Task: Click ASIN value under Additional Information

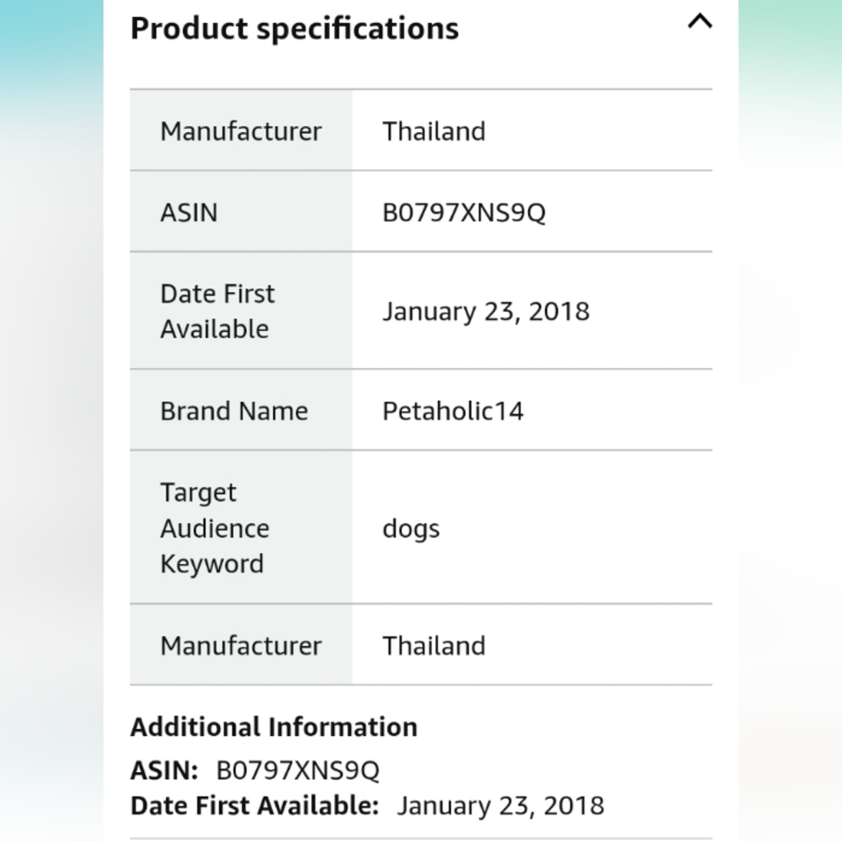Action: click(x=297, y=770)
